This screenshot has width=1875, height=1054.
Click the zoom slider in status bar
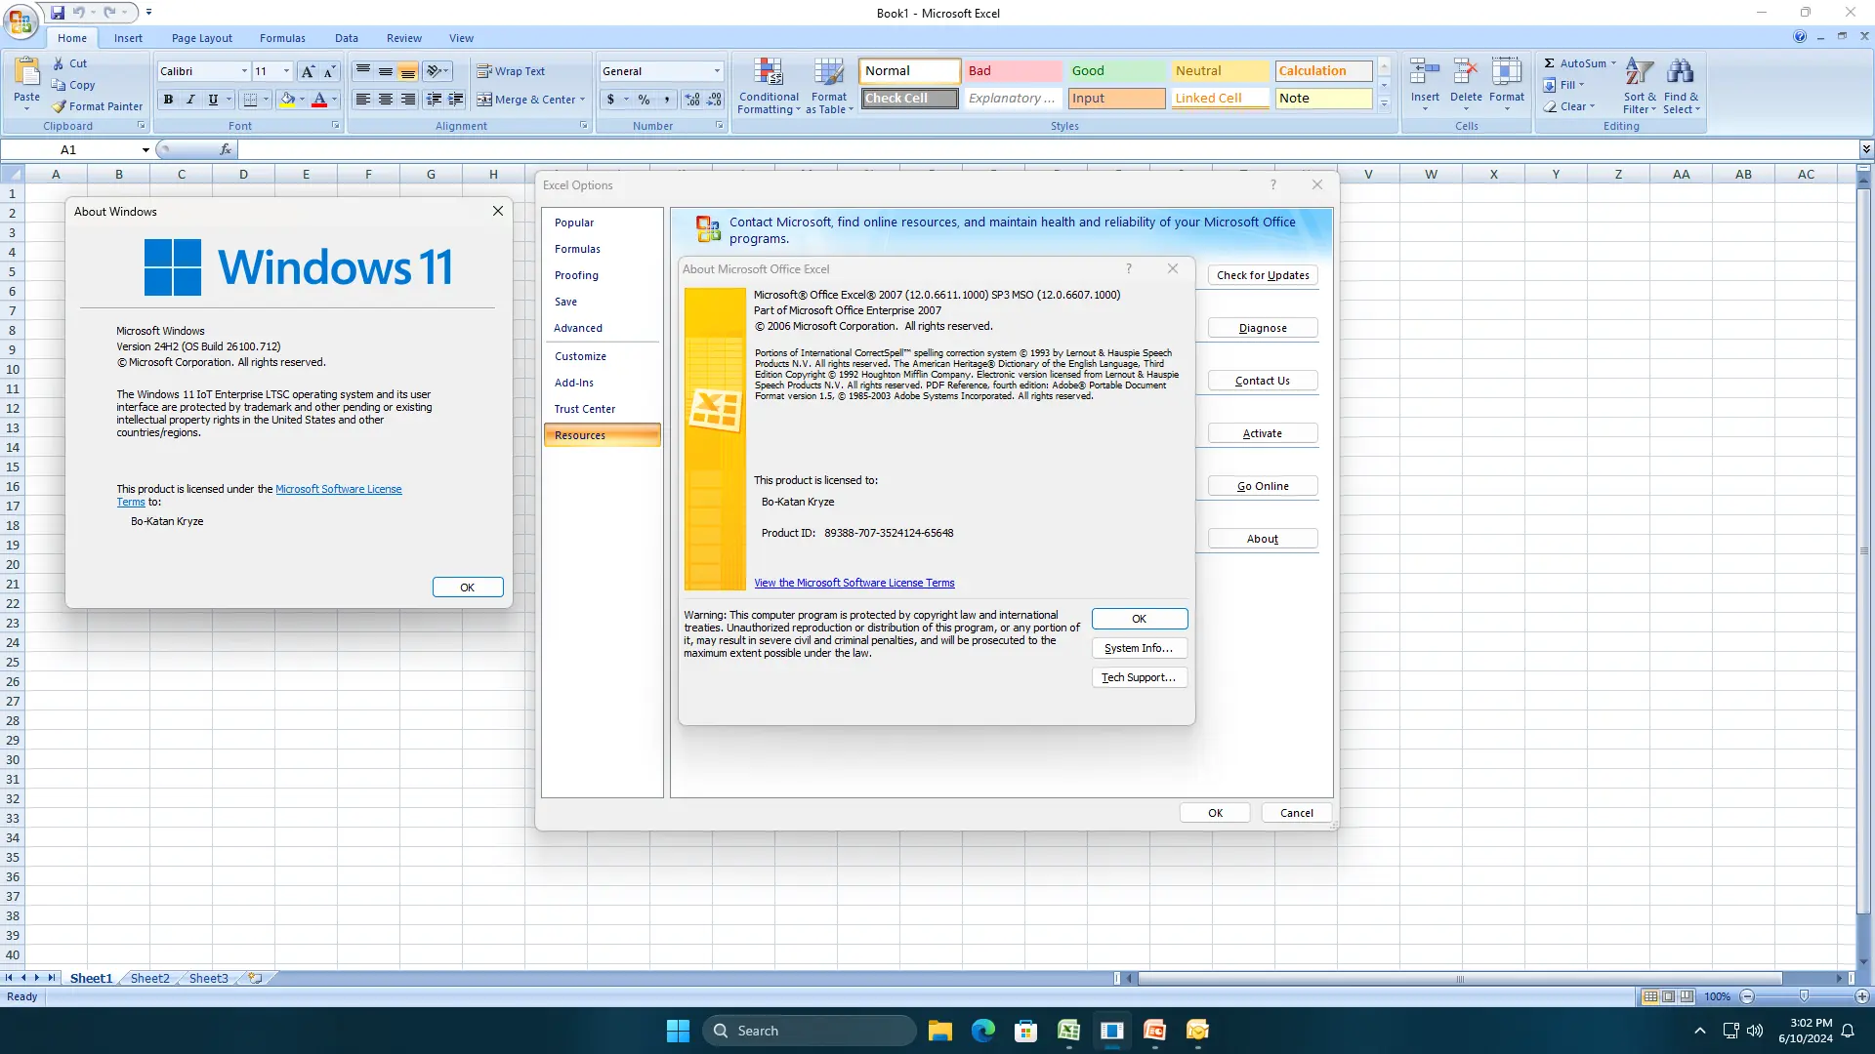tap(1805, 996)
